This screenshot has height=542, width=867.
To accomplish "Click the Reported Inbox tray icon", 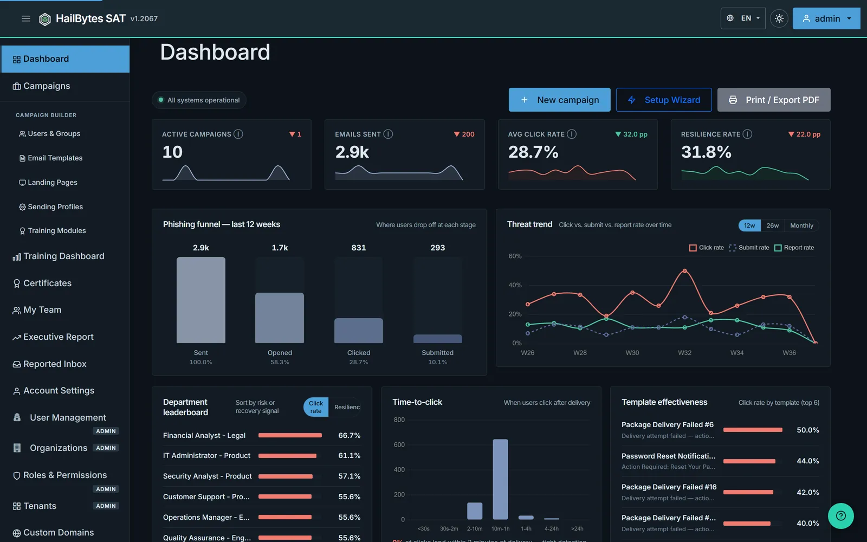I will 17,364.
